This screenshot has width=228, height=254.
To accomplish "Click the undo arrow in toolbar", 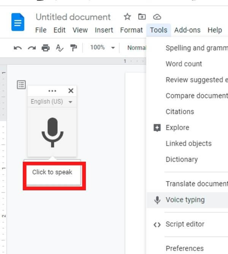I will 17,48.
